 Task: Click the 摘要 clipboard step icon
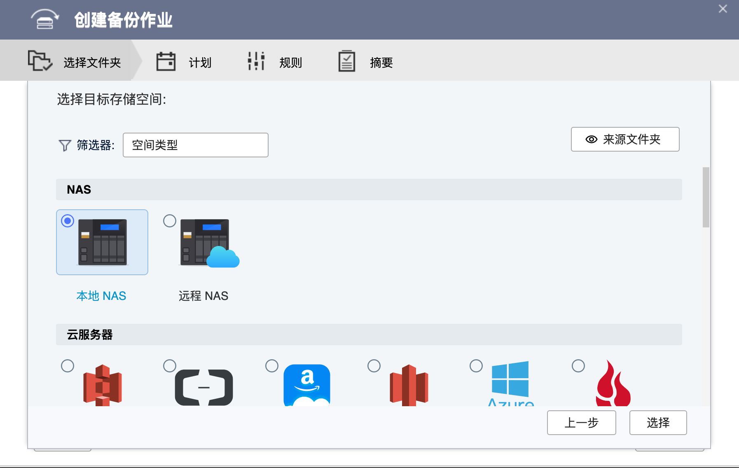point(346,61)
